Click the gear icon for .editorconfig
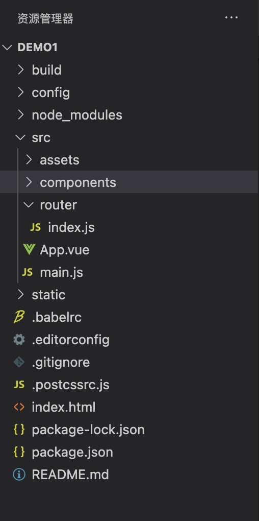The width and height of the screenshot is (259, 521). click(x=19, y=340)
